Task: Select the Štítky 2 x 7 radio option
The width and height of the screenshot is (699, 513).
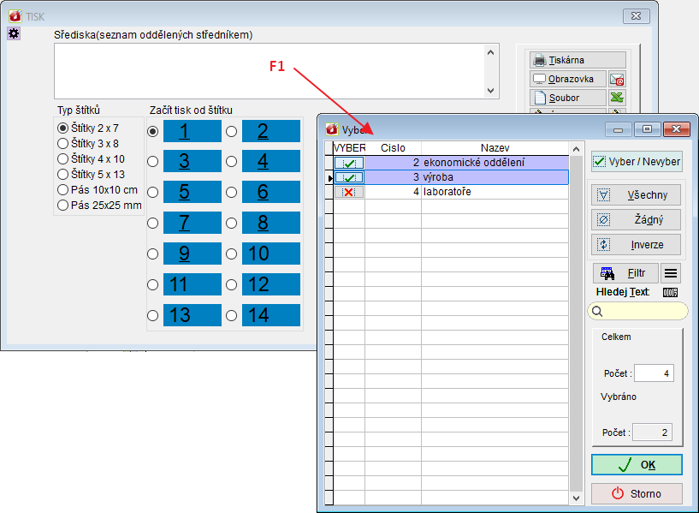Action: (62, 128)
